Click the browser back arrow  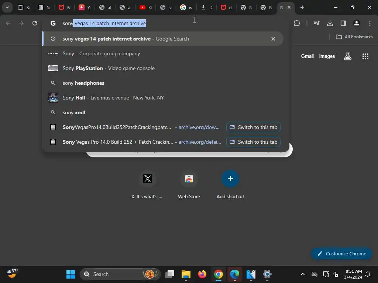(x=8, y=23)
